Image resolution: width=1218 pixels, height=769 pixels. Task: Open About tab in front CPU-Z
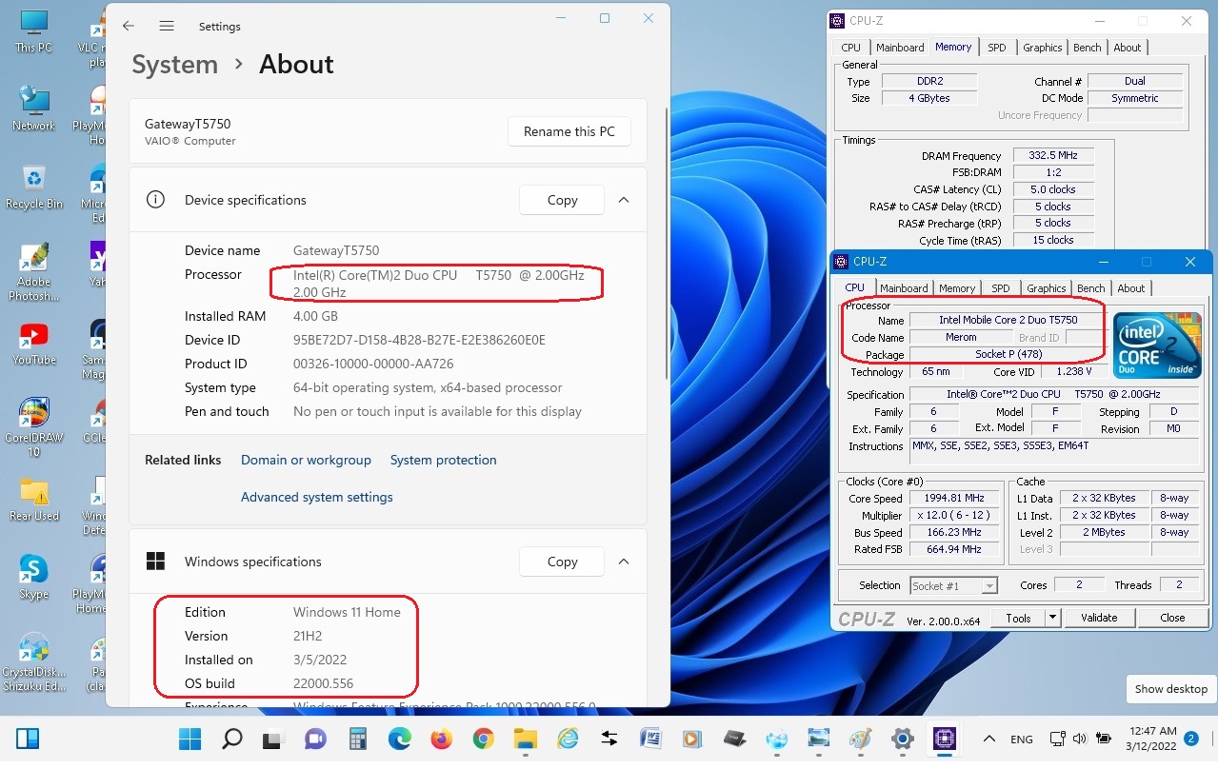(1131, 288)
